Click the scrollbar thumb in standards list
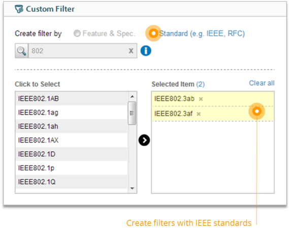The width and height of the screenshot is (290, 233). tap(132, 113)
